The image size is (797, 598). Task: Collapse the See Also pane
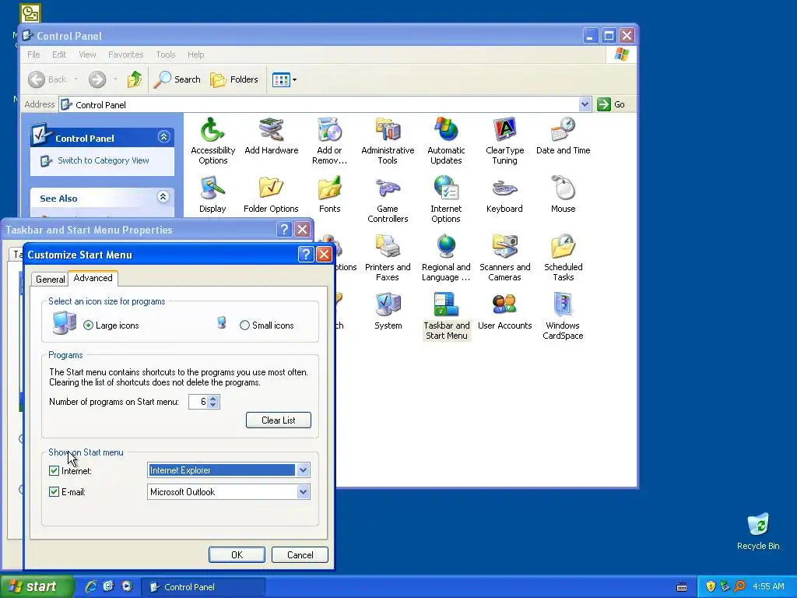pyautogui.click(x=163, y=197)
